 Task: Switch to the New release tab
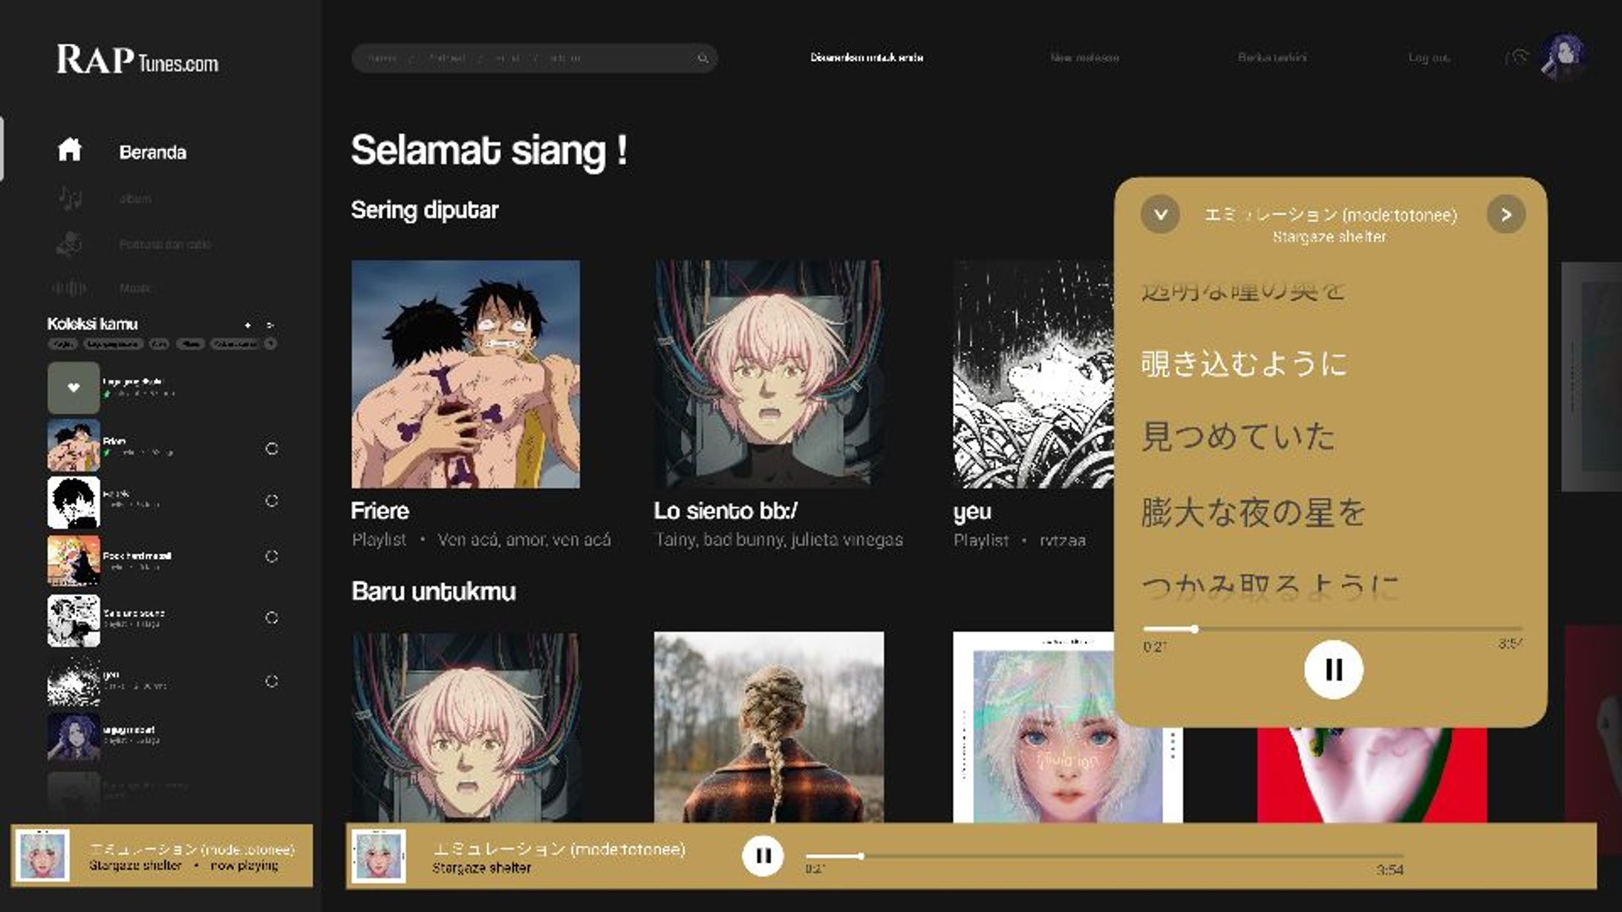click(x=1084, y=58)
